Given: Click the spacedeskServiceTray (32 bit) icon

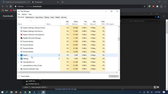Looking at the screenshot, I should point(22,66).
